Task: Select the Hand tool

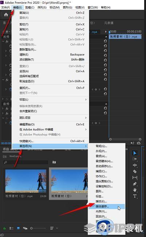Action: pyautogui.click(x=135, y=190)
